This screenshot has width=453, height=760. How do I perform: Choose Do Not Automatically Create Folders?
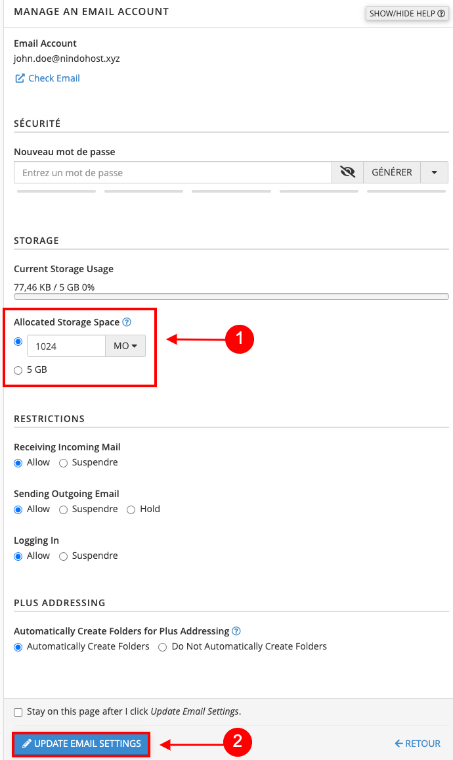click(163, 647)
